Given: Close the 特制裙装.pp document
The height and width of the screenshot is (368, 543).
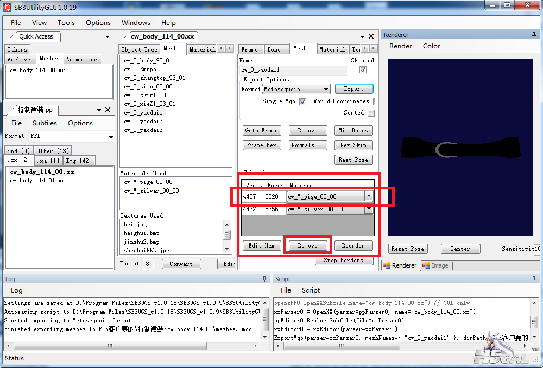Looking at the screenshot, I should (x=108, y=110).
